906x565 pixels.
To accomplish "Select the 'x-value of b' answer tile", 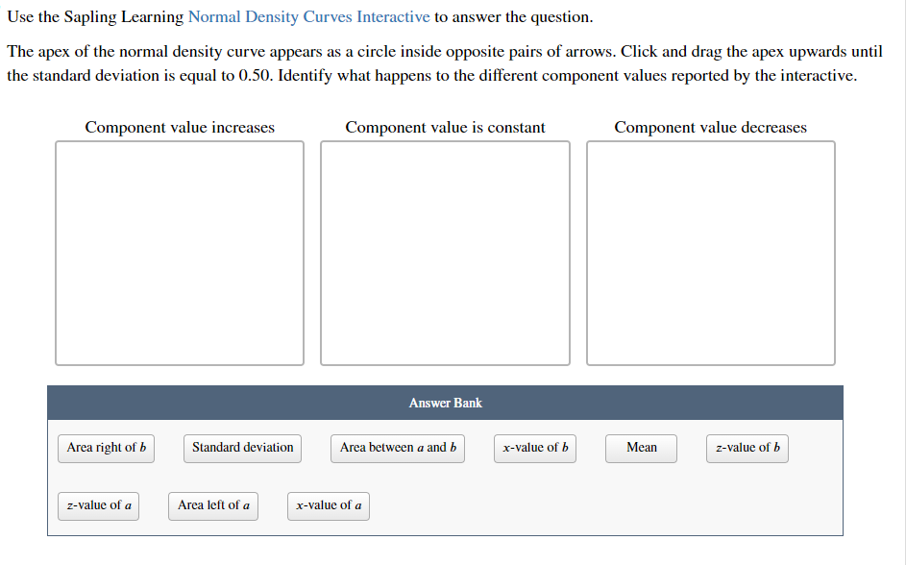I will (535, 448).
